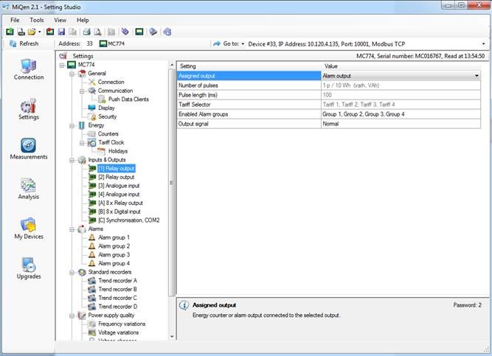Open the Tools menu
Screen dimensions: 492x356
37,20
